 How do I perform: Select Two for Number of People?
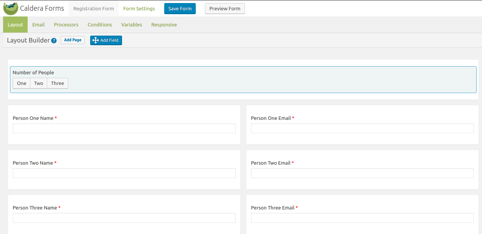click(x=38, y=83)
